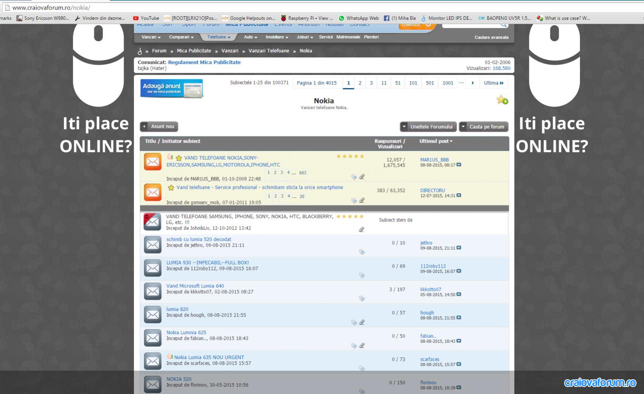Viewport: 644px width, 394px height.
Task: Open the YouTube bookmark
Action: [146, 18]
